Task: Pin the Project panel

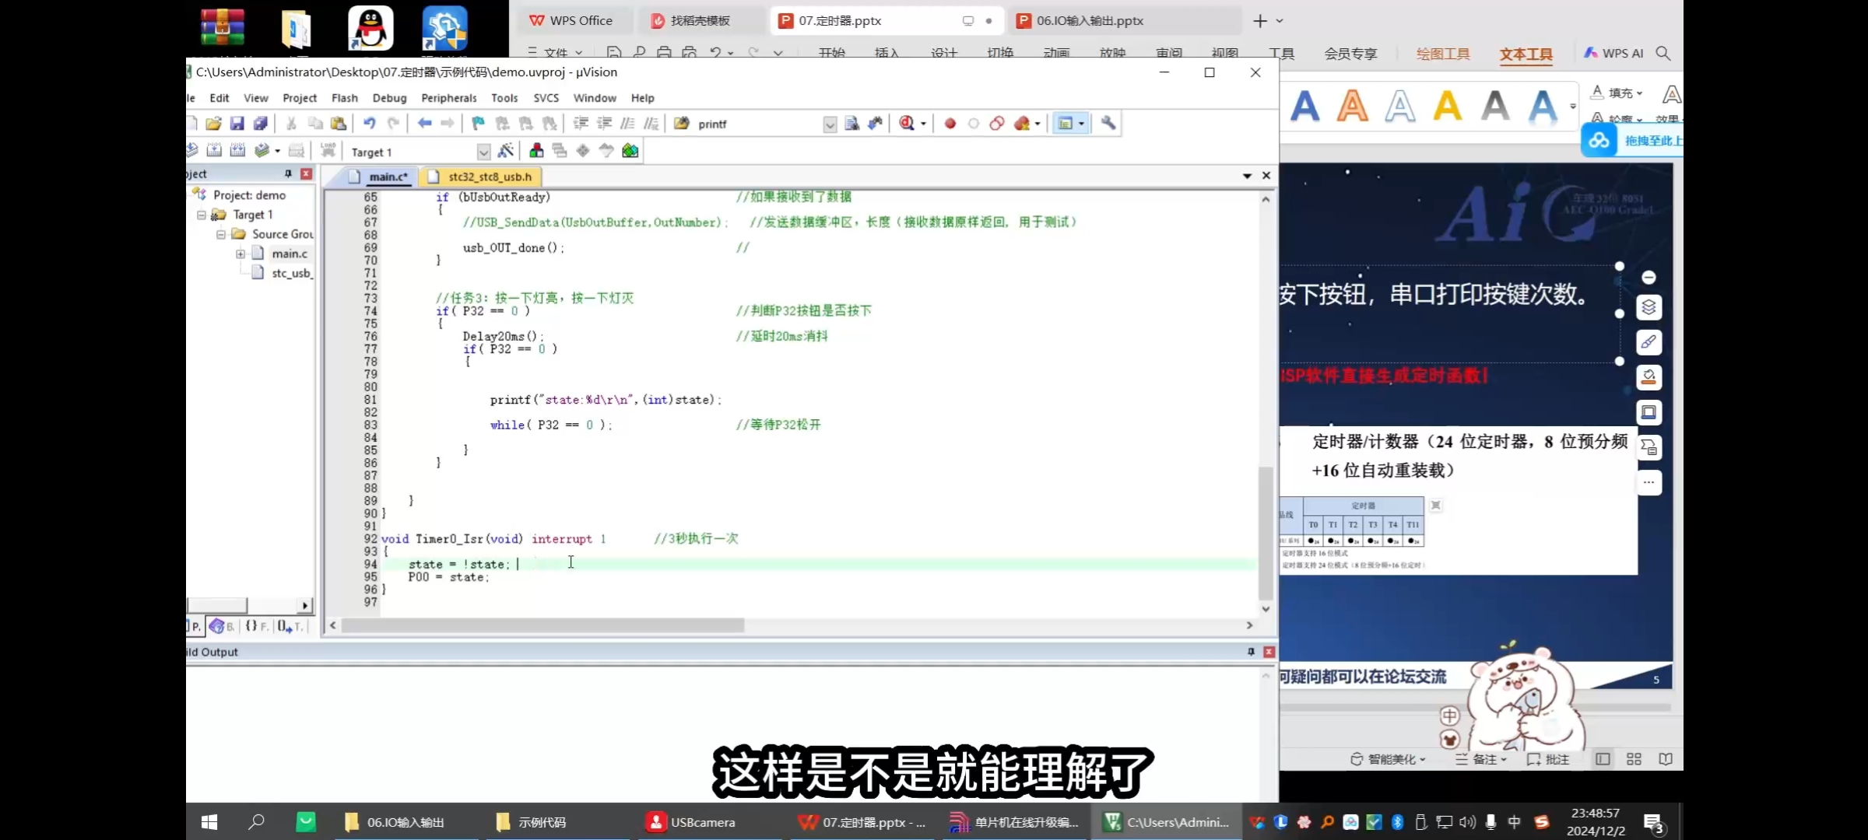Action: 288,174
